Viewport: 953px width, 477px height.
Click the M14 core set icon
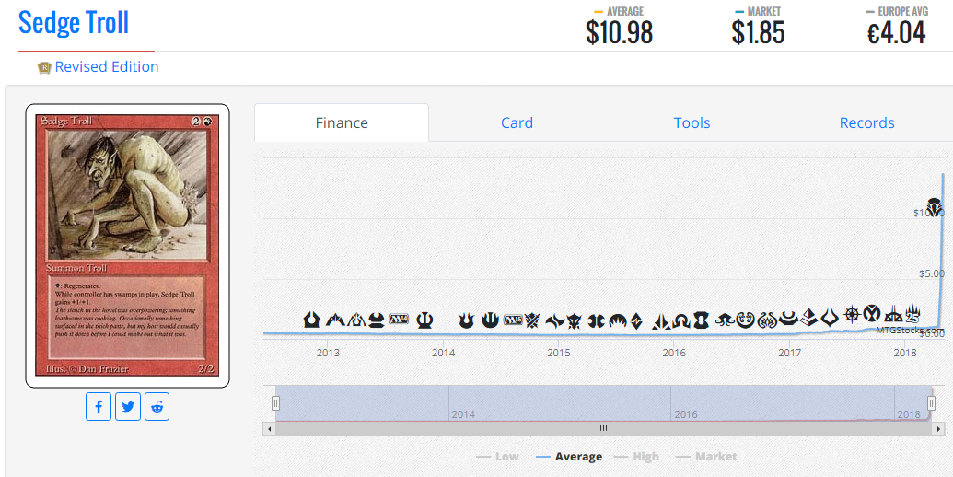pyautogui.click(x=400, y=319)
